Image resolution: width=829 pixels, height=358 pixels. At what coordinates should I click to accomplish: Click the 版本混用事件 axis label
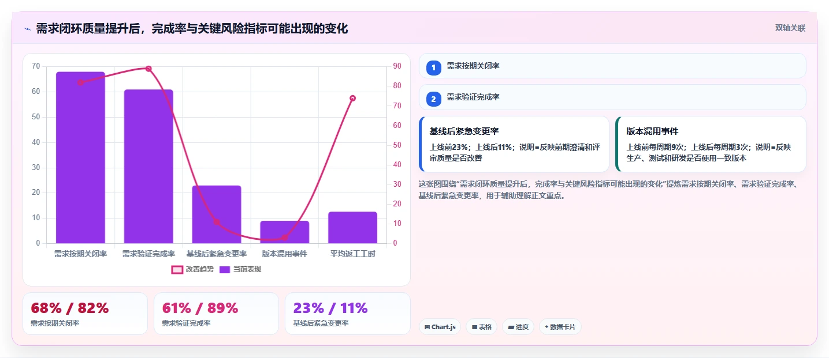click(x=285, y=254)
